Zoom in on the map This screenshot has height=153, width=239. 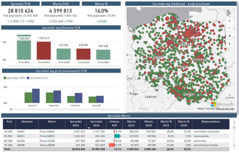point(229,21)
